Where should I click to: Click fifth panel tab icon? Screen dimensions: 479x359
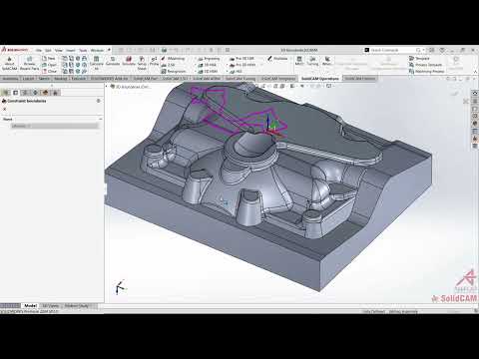coord(45,93)
